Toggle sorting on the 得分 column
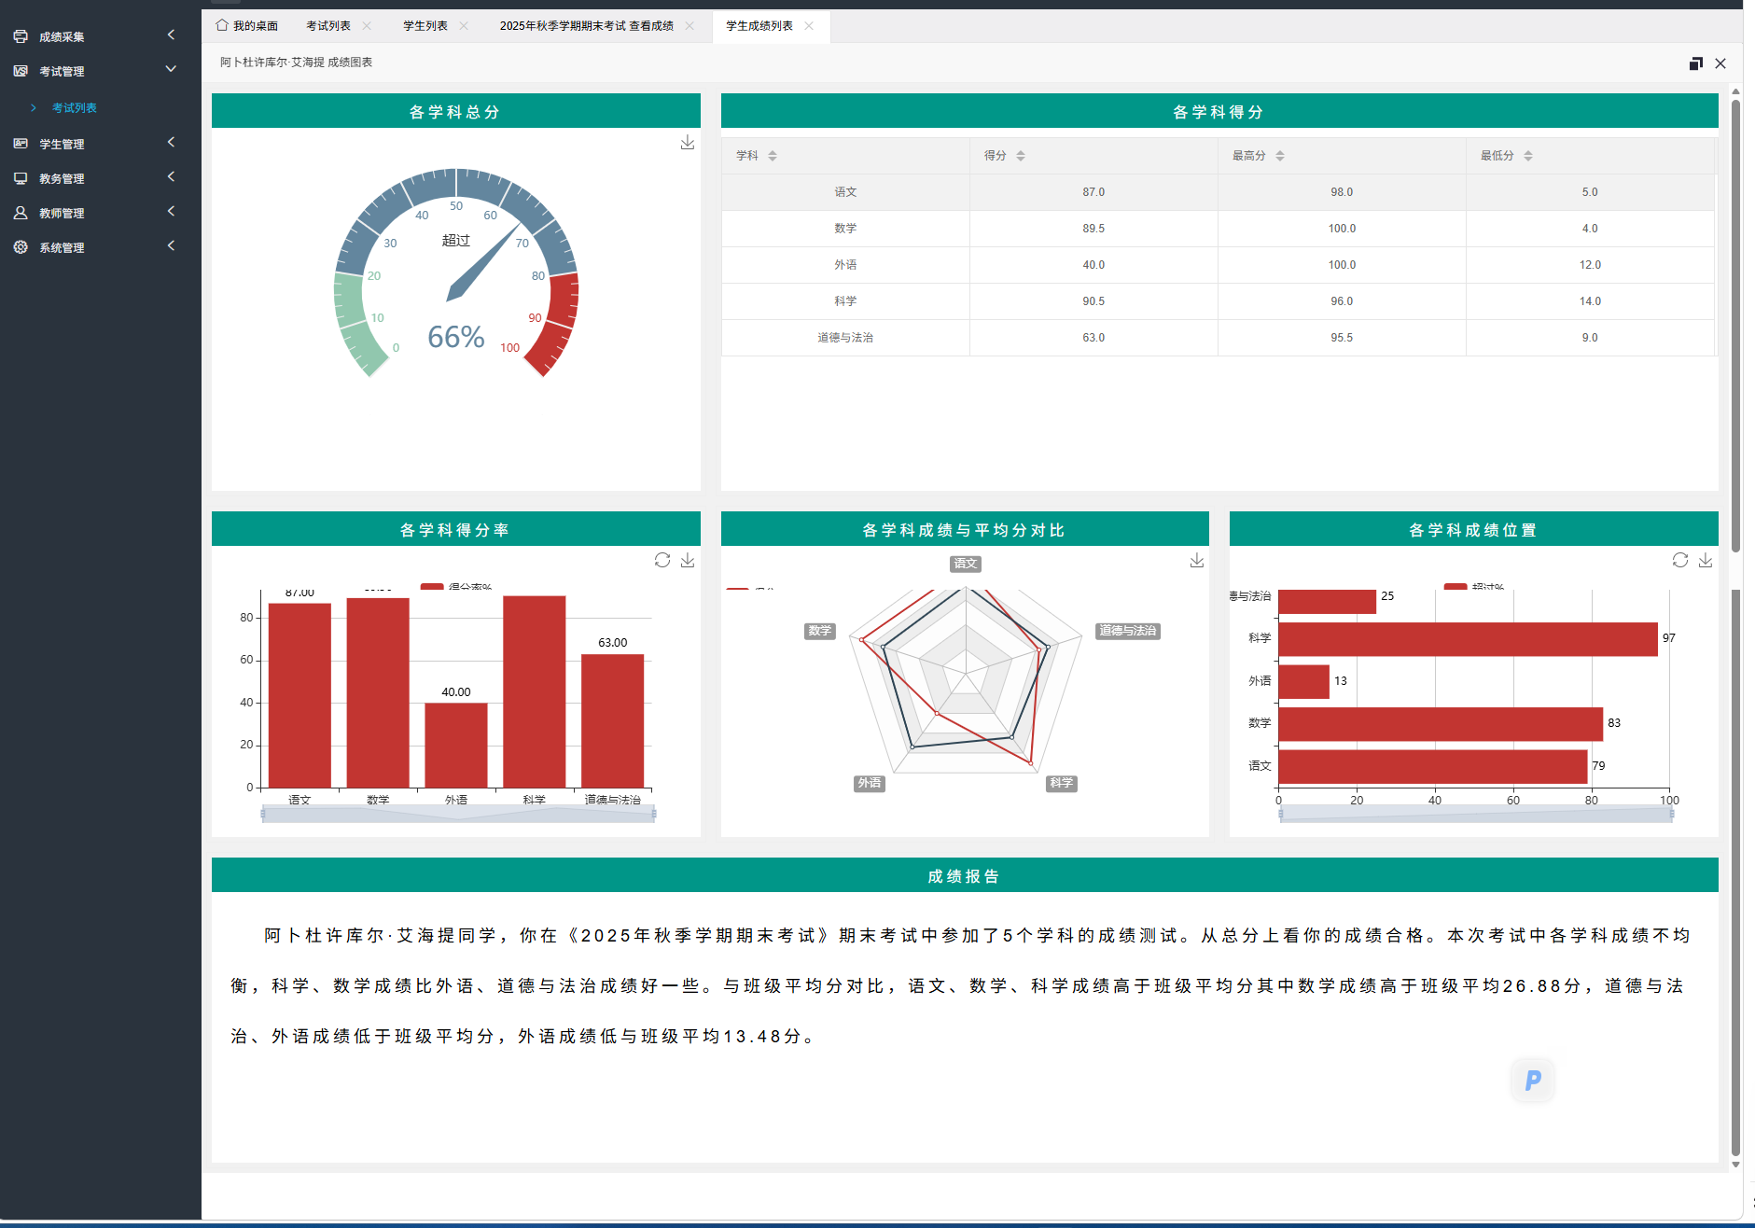Viewport: 1755px width, 1228px height. [x=1021, y=155]
